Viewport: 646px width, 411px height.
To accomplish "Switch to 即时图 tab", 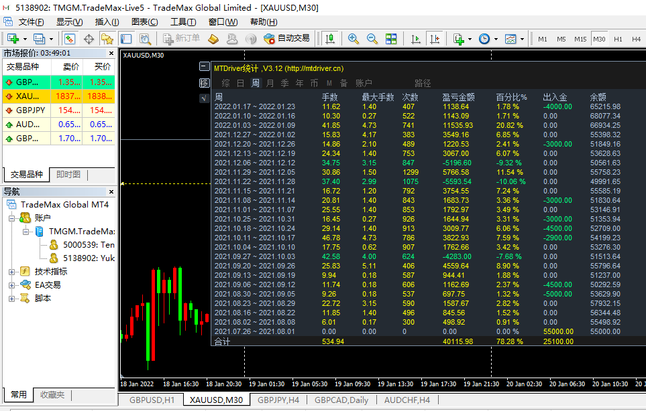I will pos(68,174).
